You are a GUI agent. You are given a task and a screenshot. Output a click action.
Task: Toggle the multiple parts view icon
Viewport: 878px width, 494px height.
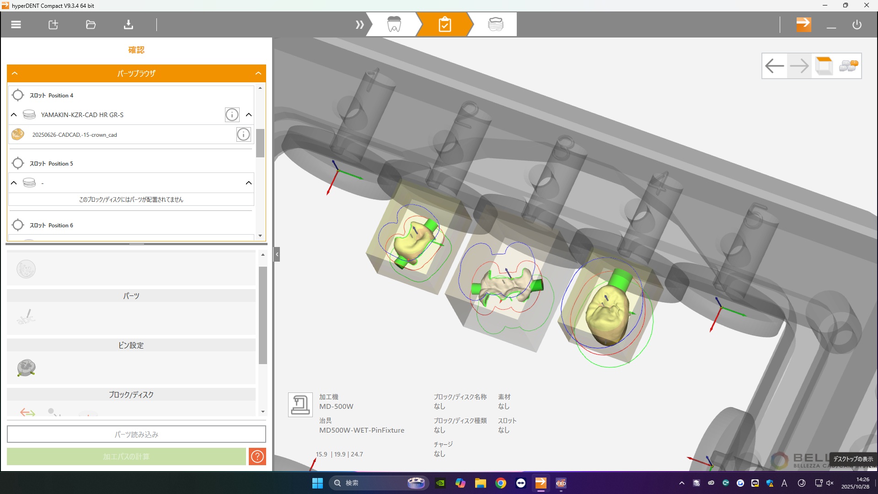[848, 66]
